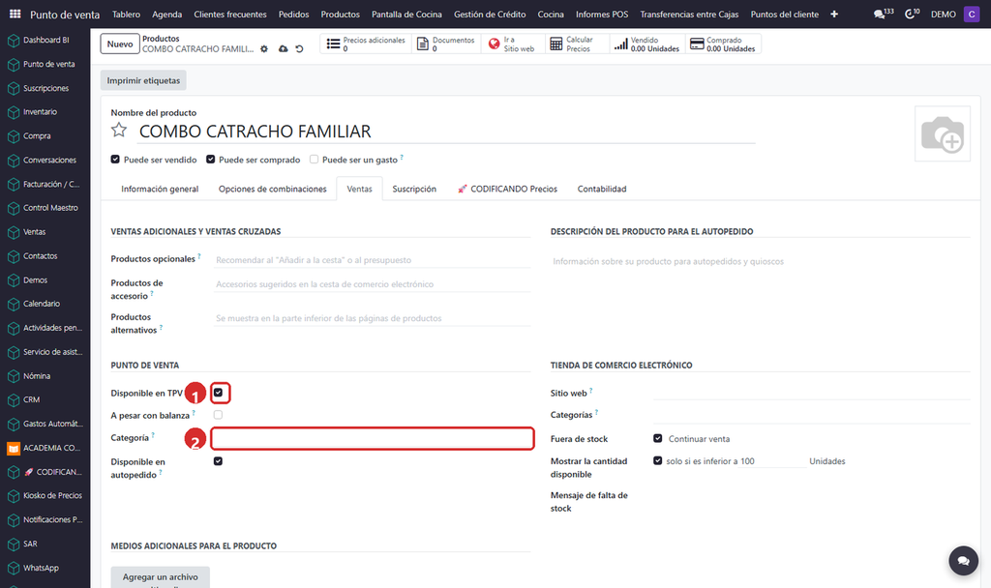Viewport: 991px width, 588px height.
Task: Toggle Disponible en autopedido checkbox
Action: tap(218, 461)
